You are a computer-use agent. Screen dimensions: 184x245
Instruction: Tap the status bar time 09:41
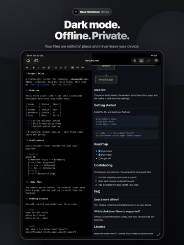[29, 56]
